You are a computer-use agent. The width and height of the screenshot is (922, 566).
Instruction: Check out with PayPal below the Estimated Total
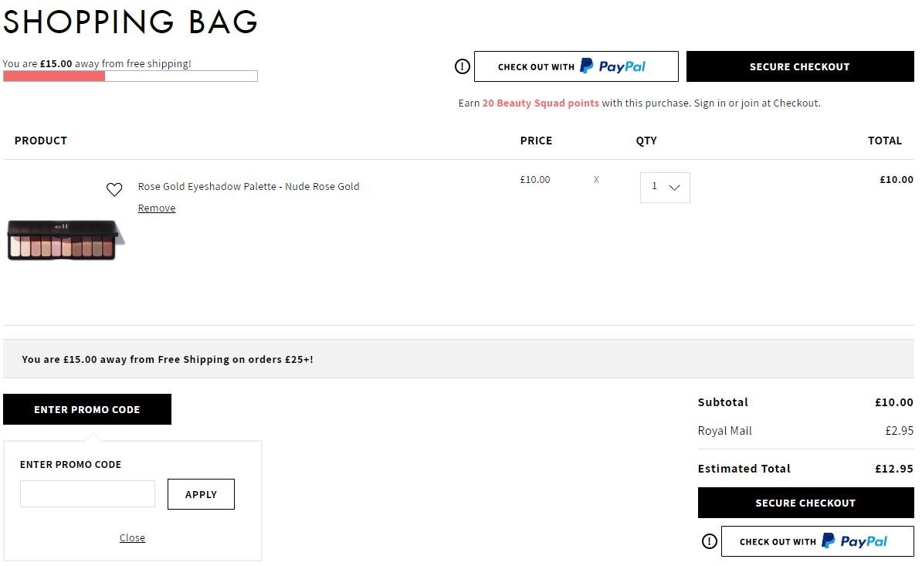coord(817,541)
